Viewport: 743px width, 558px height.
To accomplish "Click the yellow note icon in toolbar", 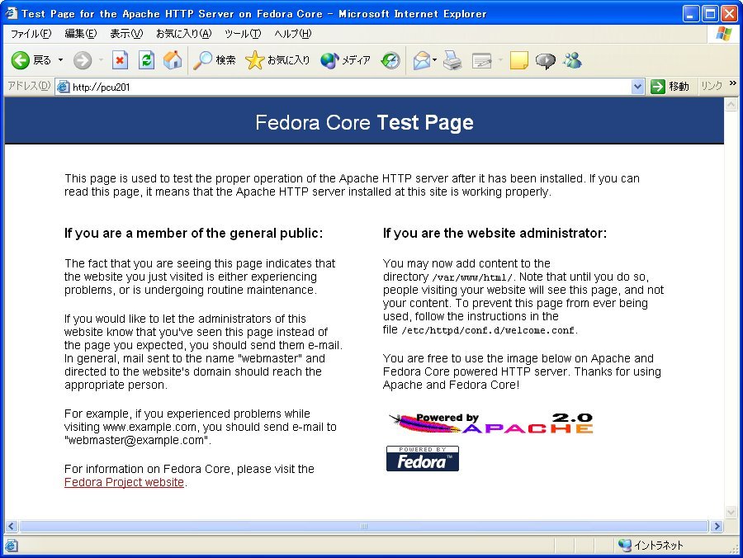I will (519, 60).
